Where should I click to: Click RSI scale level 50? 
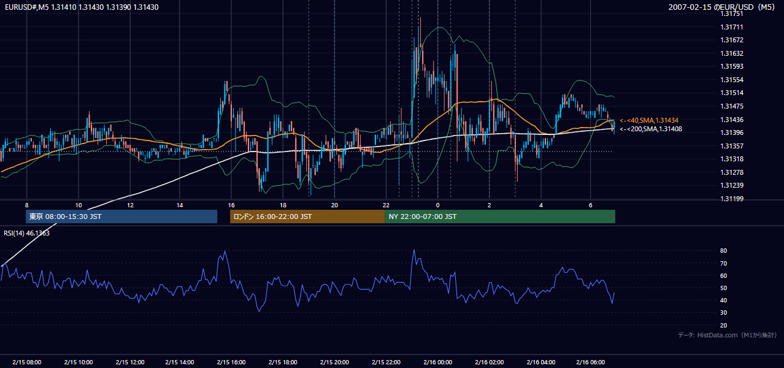[x=724, y=288]
